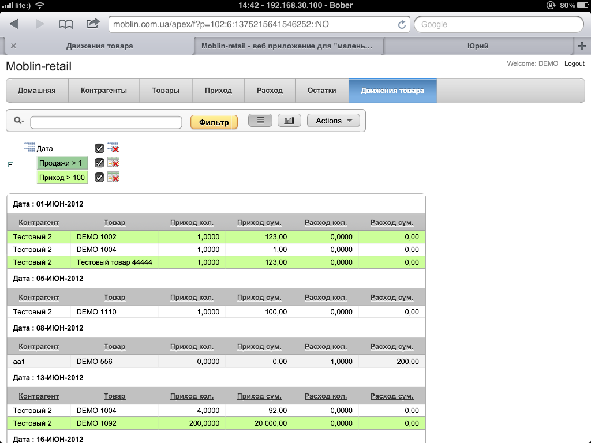Tap the battery status icon
Screen dimensions: 591x443
pos(583,5)
